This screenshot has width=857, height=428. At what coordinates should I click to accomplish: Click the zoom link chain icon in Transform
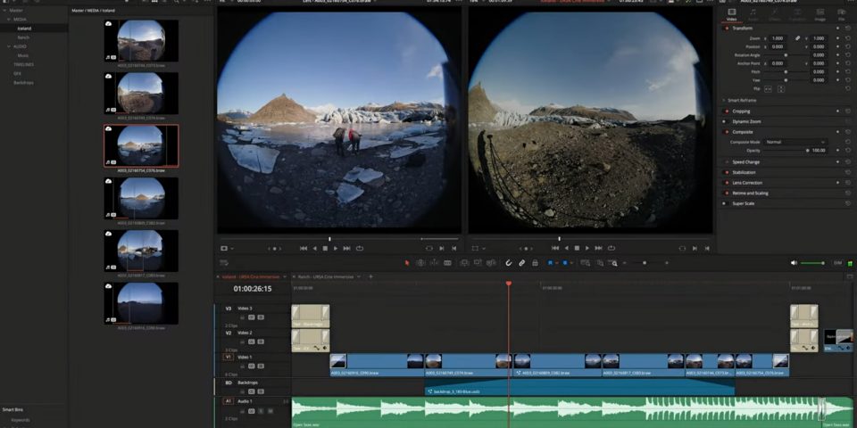[798, 38]
